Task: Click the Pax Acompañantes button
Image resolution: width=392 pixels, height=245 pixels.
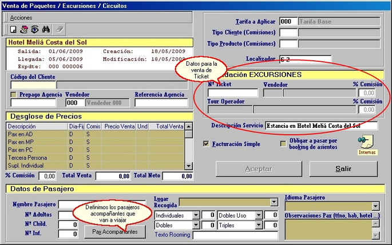Action: coord(115,232)
